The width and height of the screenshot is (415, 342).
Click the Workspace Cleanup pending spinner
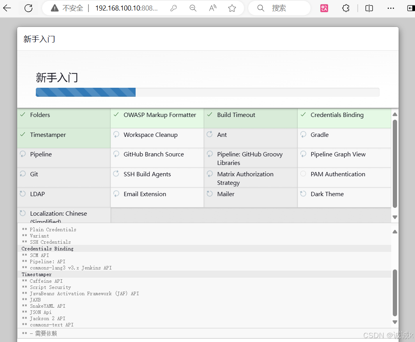pos(116,134)
